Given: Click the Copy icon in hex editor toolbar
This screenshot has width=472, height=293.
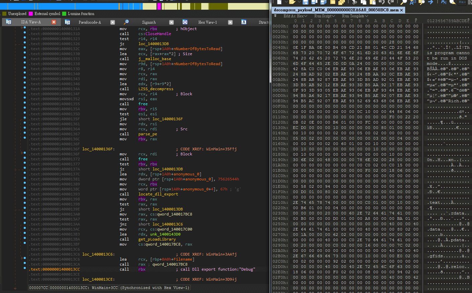Looking at the screenshot, I should (x=363, y=2).
